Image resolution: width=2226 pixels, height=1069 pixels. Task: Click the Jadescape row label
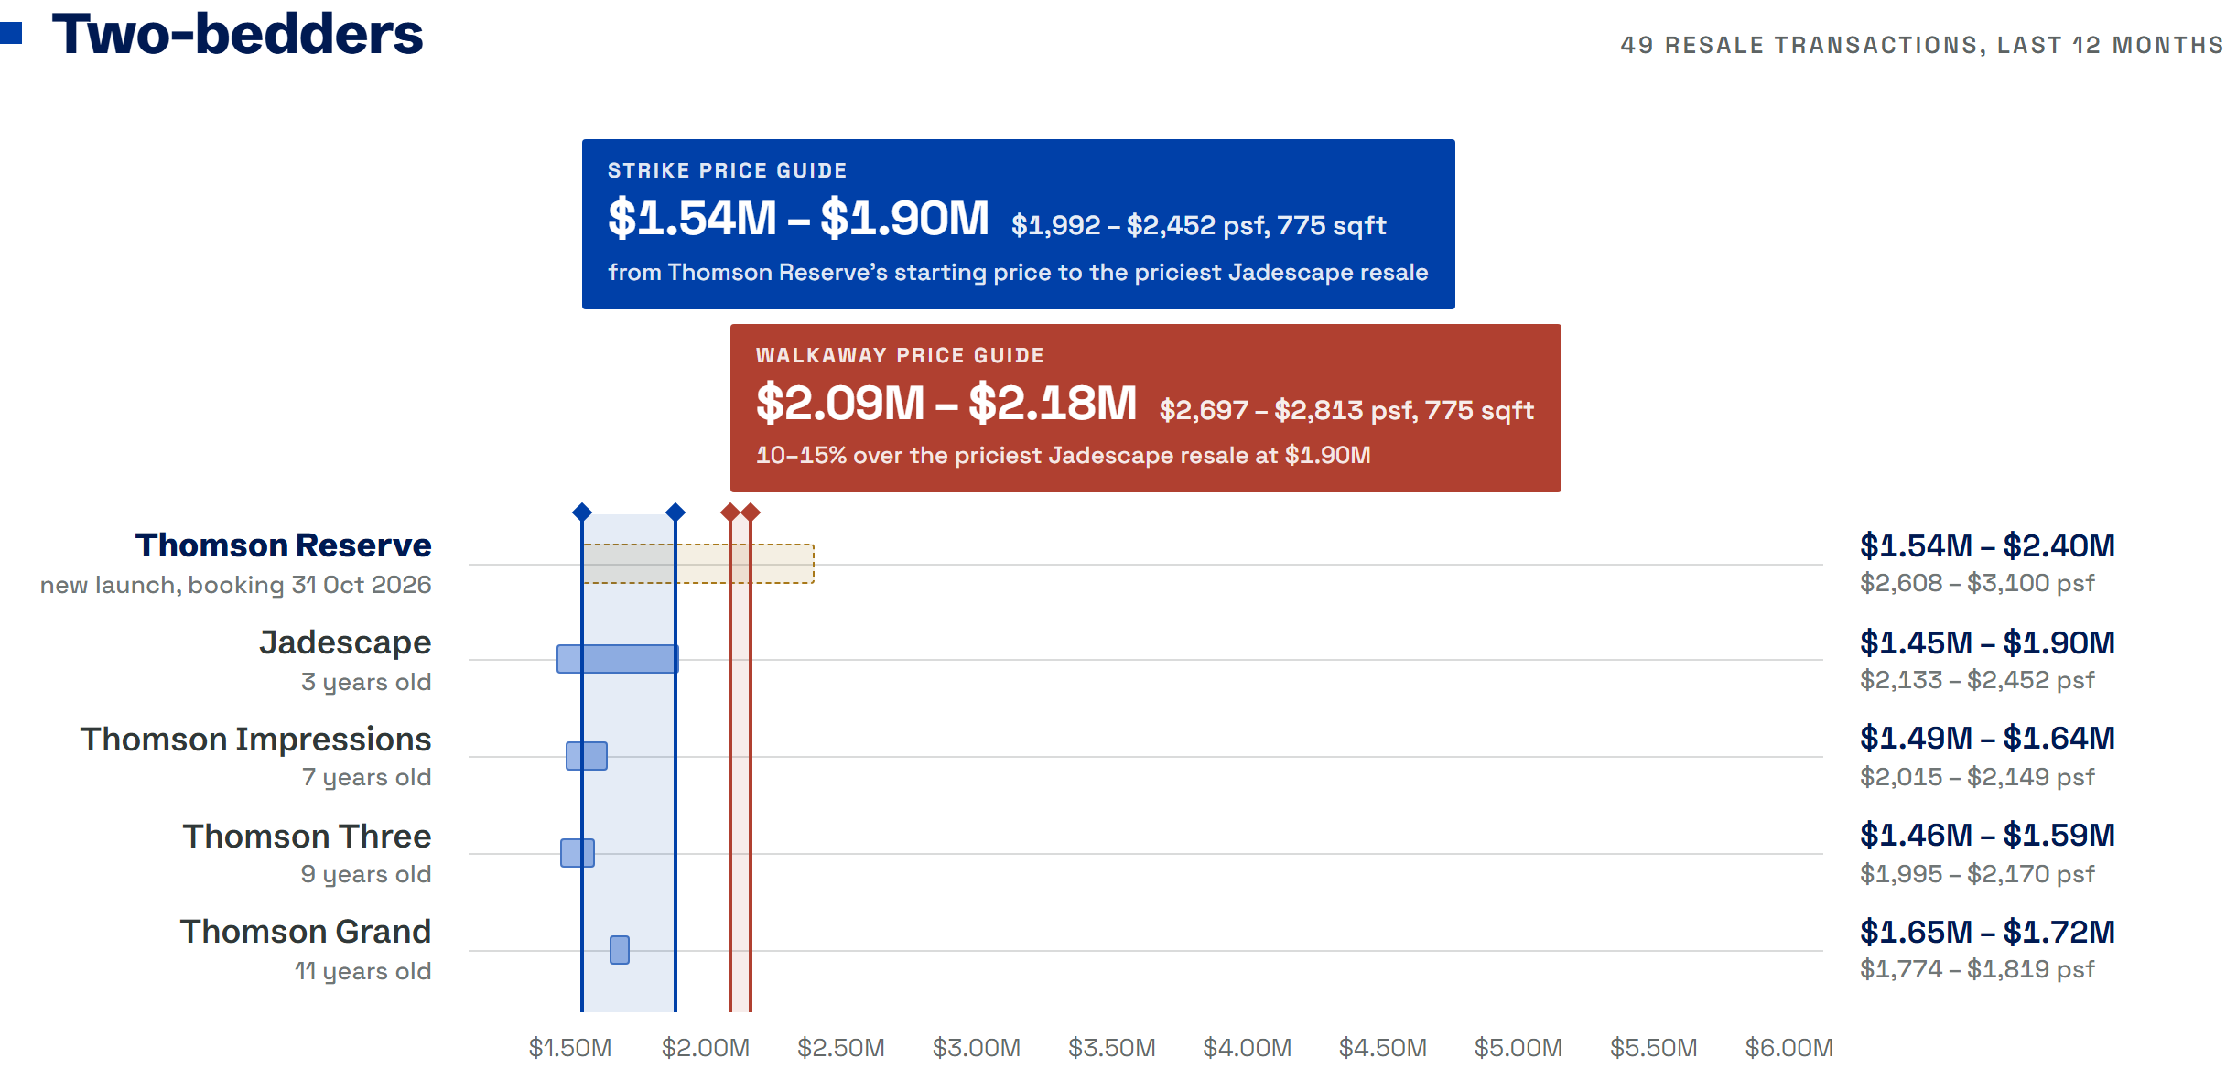345,642
